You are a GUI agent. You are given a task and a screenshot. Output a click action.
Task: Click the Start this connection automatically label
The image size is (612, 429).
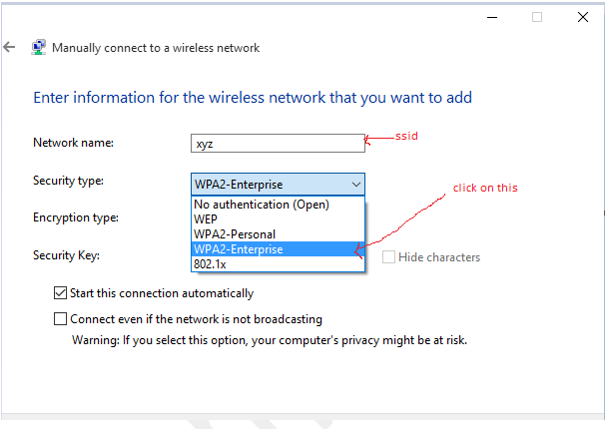[162, 293]
